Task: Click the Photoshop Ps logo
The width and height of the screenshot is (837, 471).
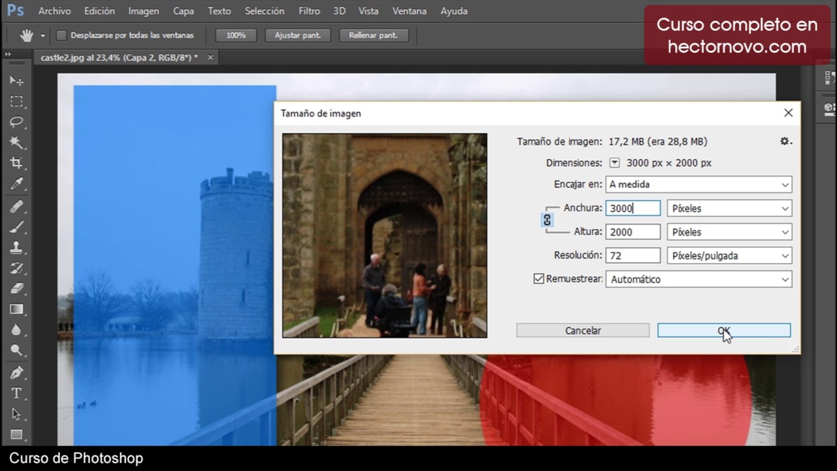Action: 16,10
